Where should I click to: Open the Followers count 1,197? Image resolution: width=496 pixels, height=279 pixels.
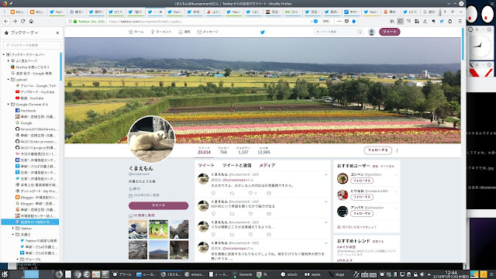(x=243, y=150)
